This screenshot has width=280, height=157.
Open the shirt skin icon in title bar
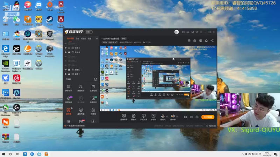coord(197,32)
